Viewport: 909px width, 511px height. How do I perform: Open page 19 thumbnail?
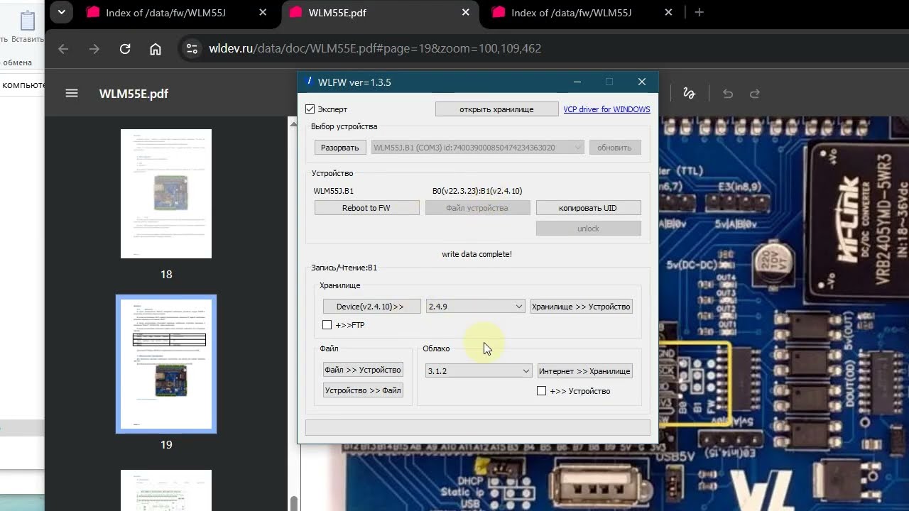[166, 364]
